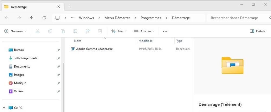
Task: Minimize the Explorer window
Action: [x=241, y=5]
